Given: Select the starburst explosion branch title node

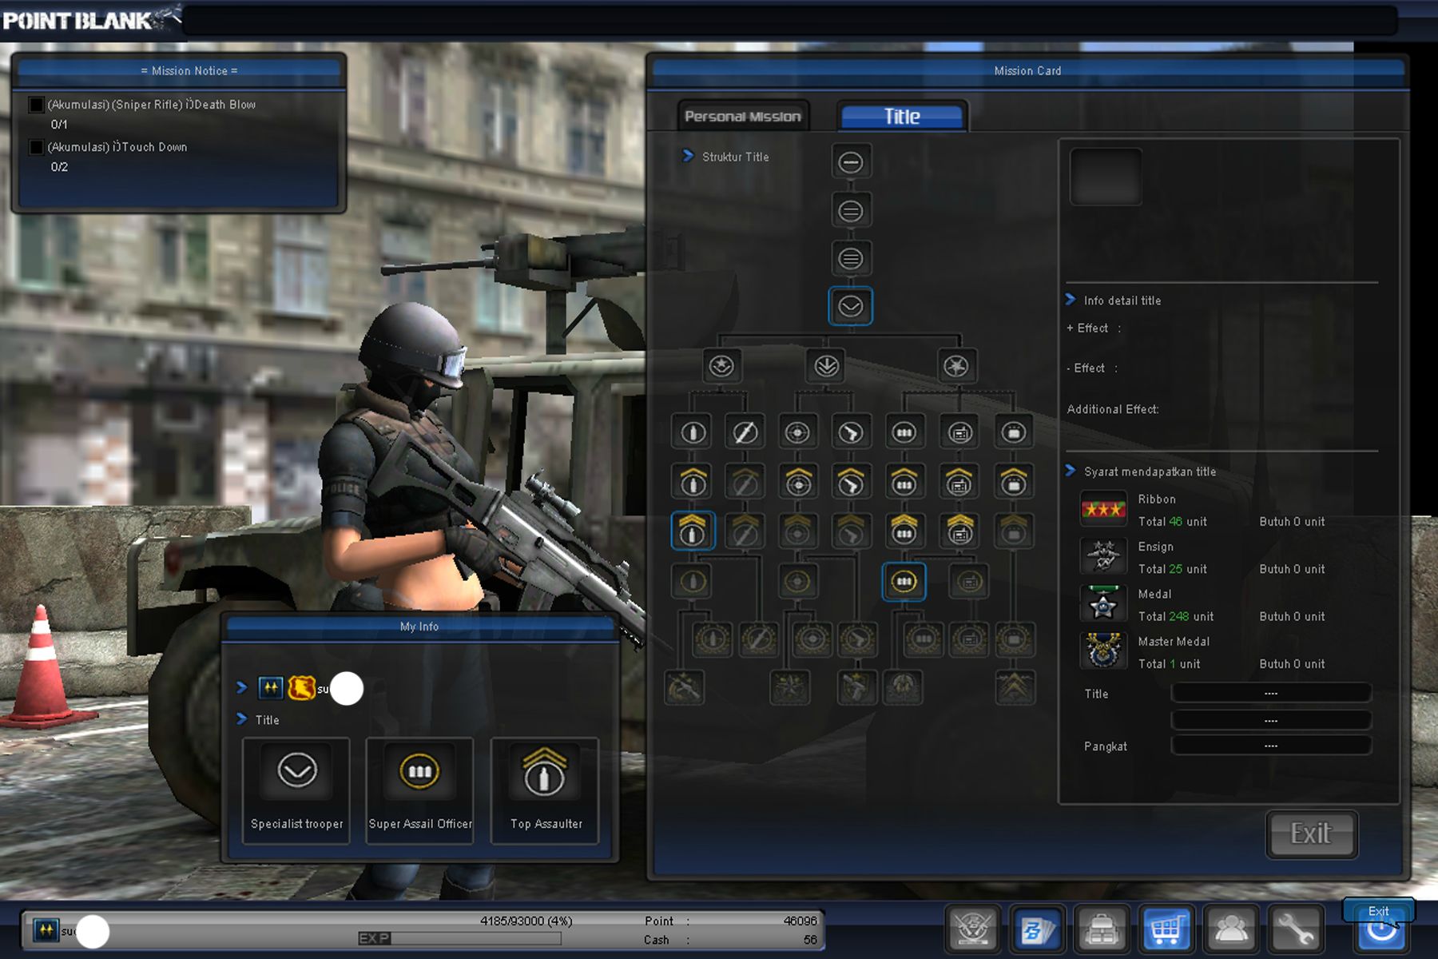Looking at the screenshot, I should pyautogui.click(x=956, y=366).
